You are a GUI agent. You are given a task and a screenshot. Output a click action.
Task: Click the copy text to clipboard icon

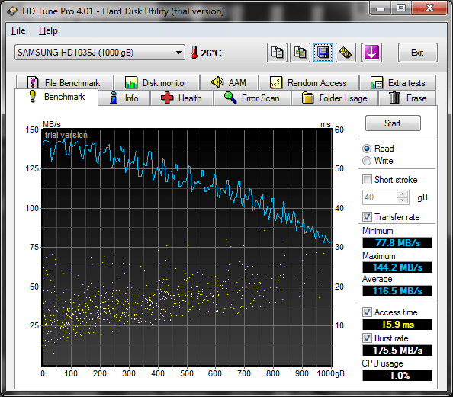[277, 53]
